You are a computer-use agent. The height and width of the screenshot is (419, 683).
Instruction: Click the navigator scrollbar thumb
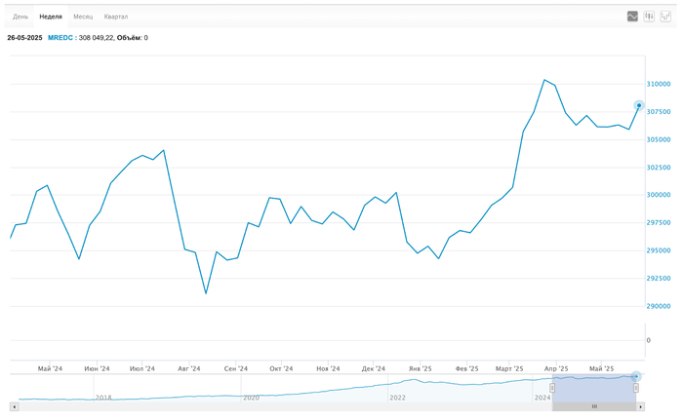(593, 406)
